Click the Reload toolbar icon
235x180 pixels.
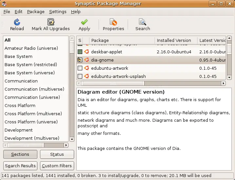click(17, 22)
